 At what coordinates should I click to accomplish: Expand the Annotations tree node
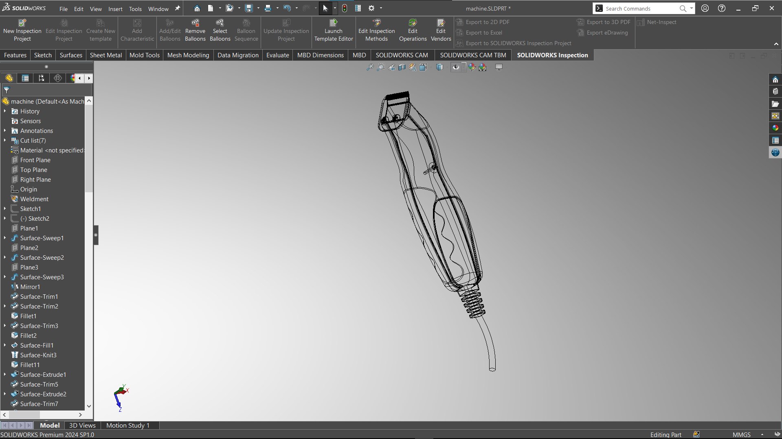coord(5,130)
